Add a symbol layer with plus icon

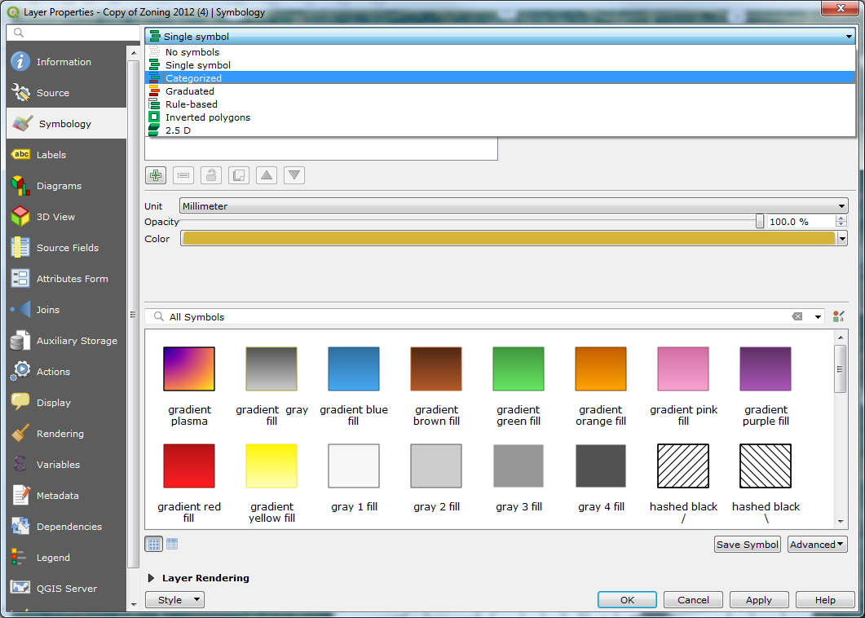click(156, 175)
